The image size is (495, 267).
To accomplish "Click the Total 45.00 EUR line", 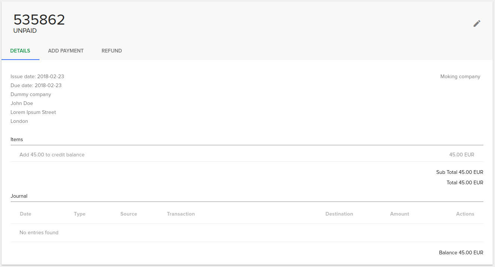I will (464, 182).
